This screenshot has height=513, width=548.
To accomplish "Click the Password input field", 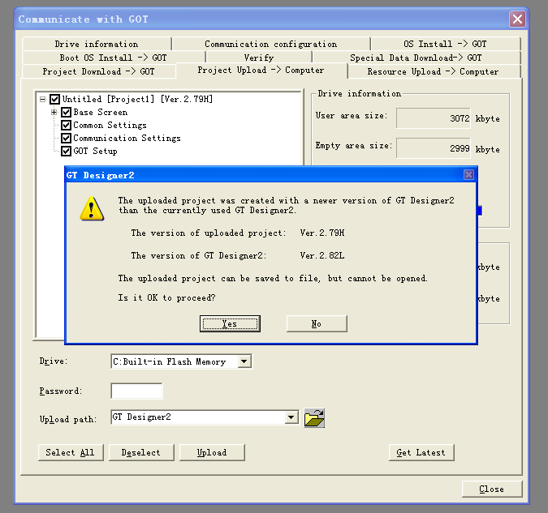I will 136,391.
